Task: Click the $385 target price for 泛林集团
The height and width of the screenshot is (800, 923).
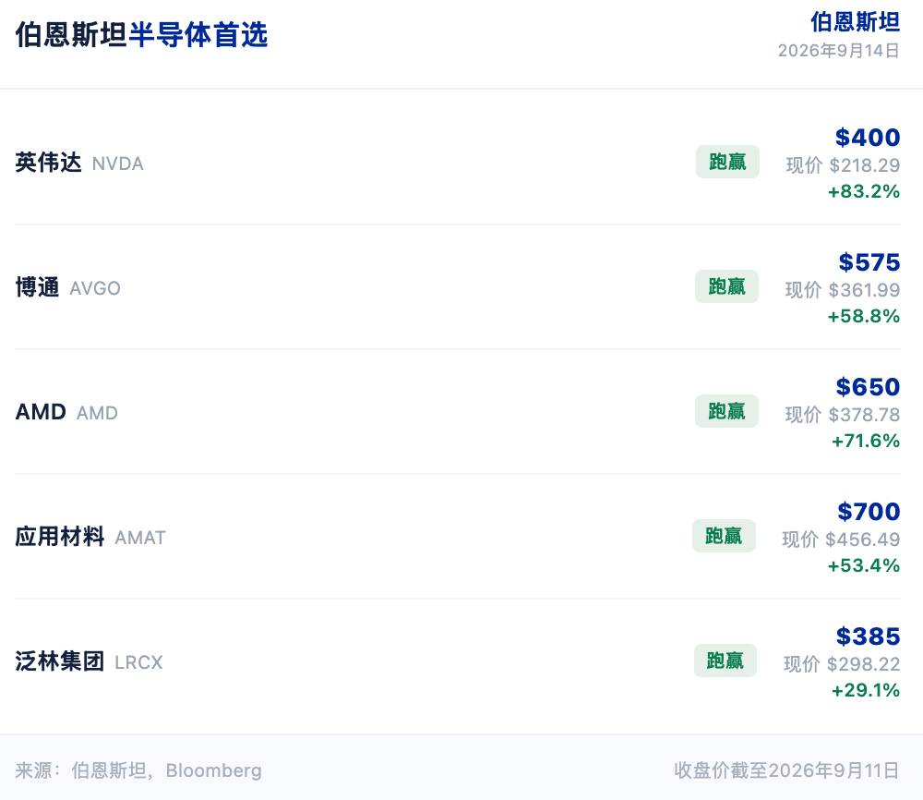Action: [x=869, y=636]
